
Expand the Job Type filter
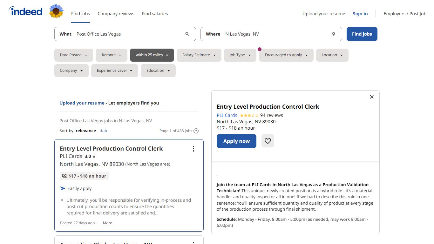pos(240,55)
